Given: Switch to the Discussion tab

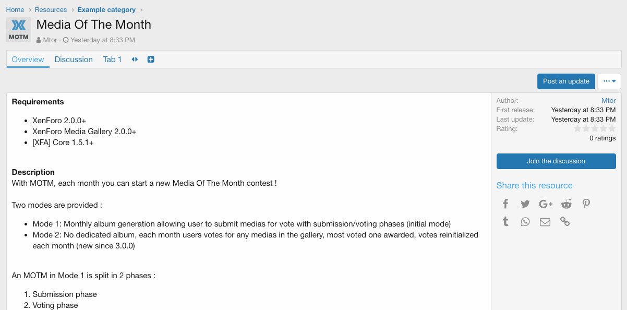Looking at the screenshot, I should pos(74,59).
